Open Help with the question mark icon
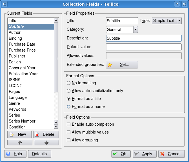The image size is (189, 162). tap(15, 154)
